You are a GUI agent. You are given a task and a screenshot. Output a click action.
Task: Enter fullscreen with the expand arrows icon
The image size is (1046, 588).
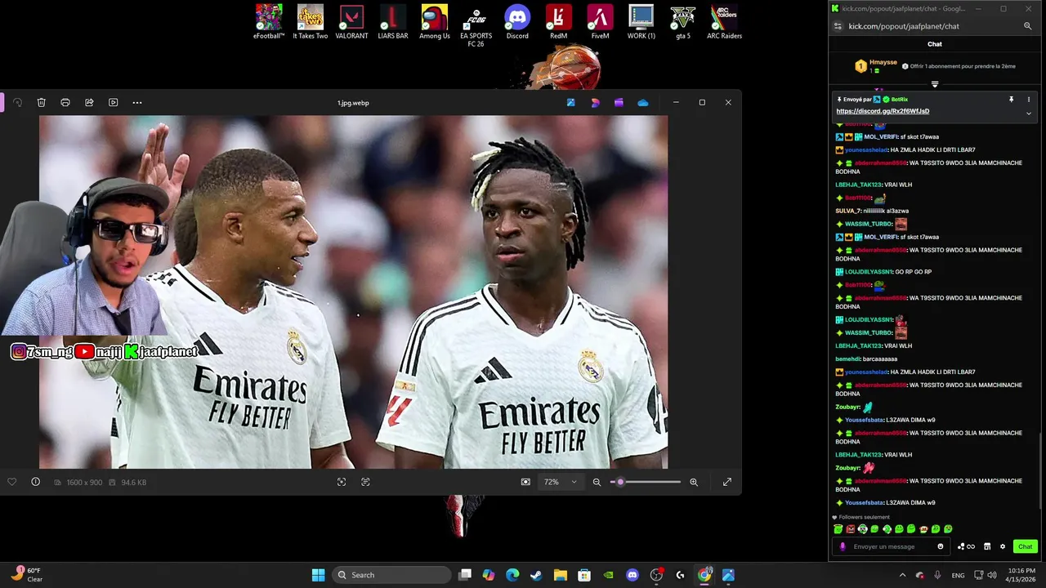coord(726,482)
